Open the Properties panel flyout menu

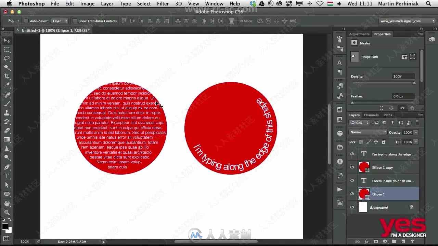421,34
